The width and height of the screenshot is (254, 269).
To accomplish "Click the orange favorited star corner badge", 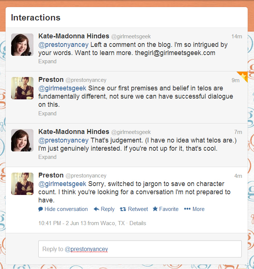I will 243,76.
